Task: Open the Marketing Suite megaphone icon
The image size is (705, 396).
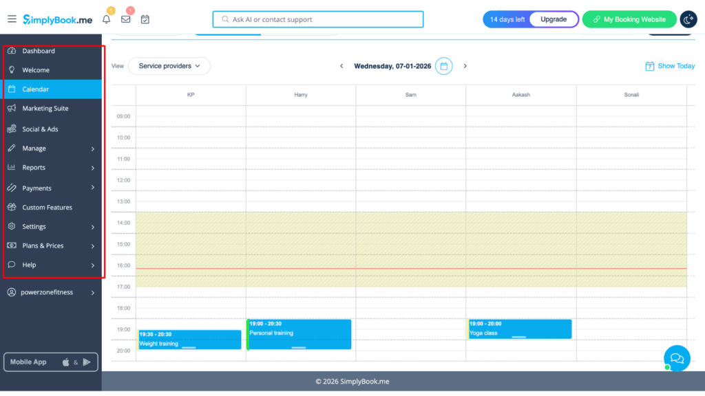Action: click(12, 108)
